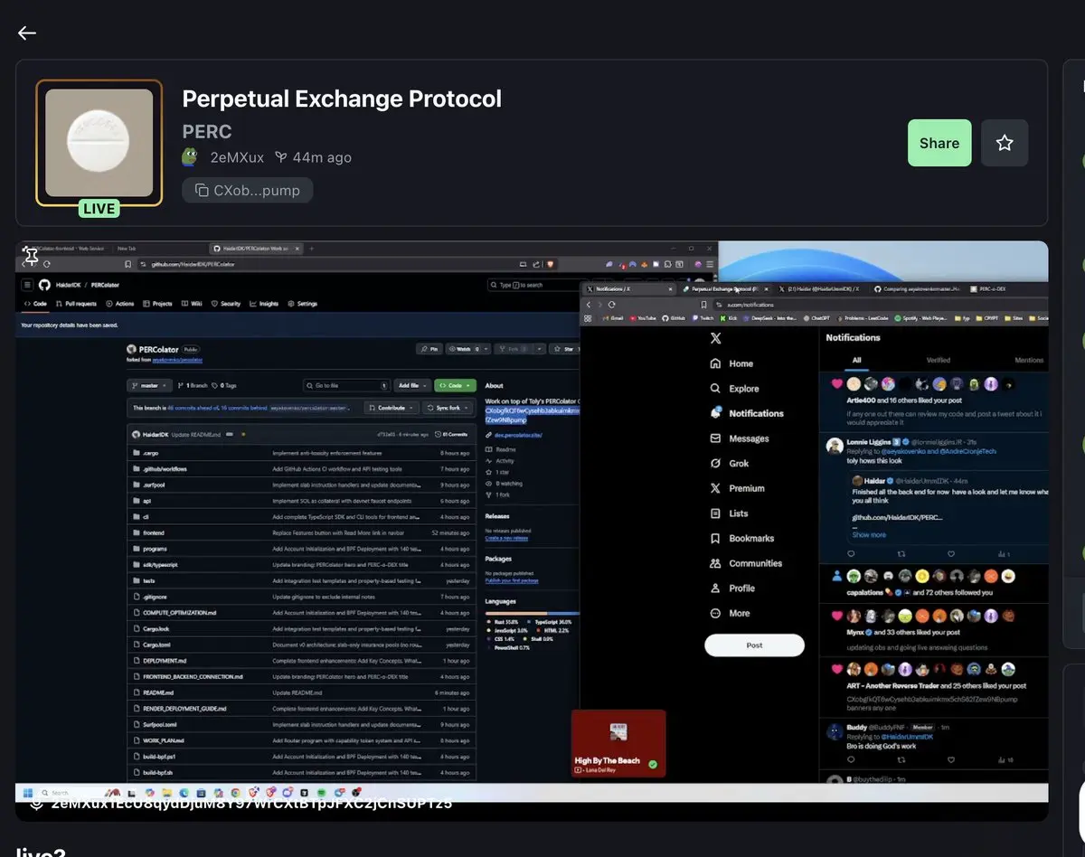Favorite the token with the star button
The image size is (1085, 857).
[x=1005, y=143]
